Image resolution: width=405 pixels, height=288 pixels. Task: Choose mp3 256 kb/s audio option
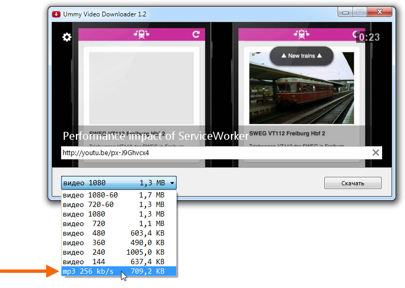pos(119,271)
